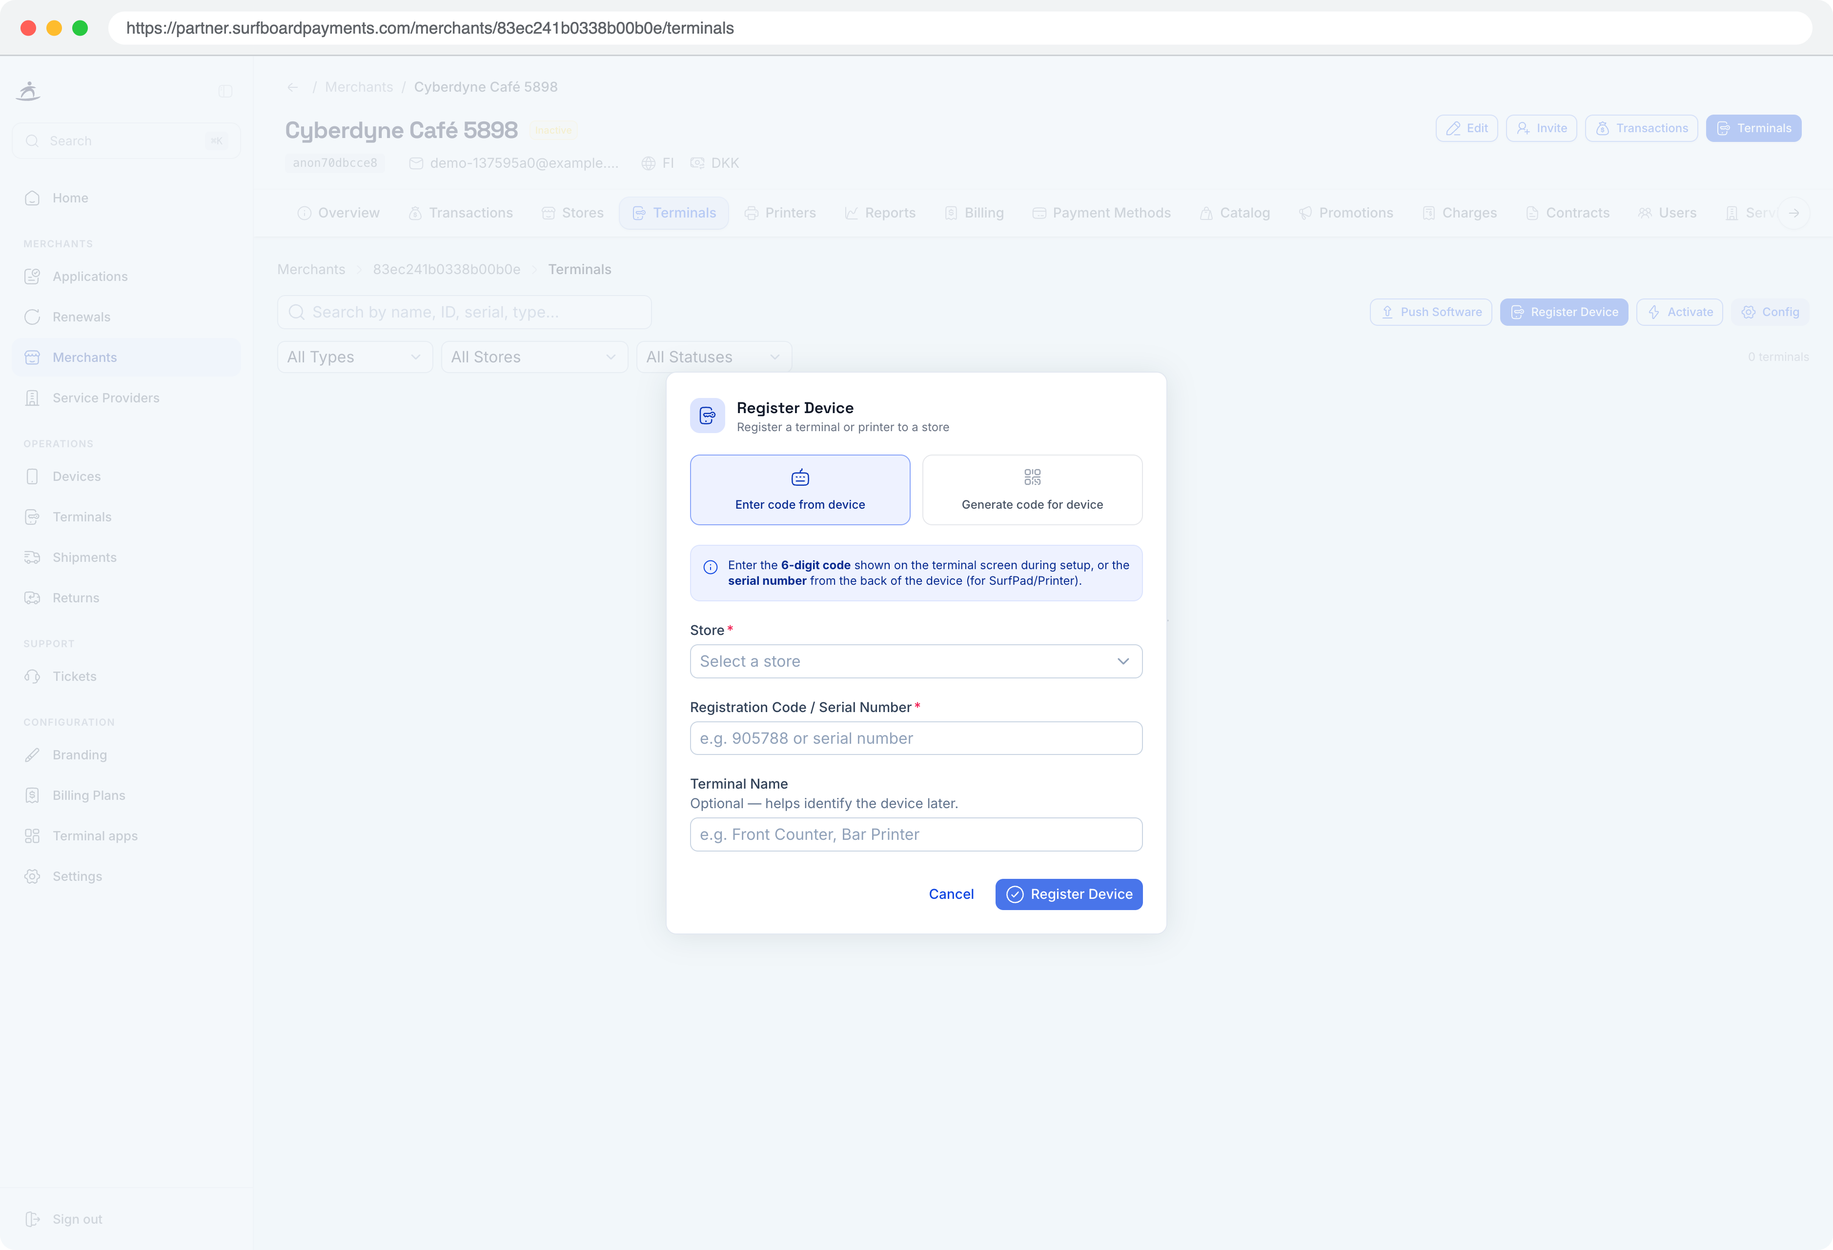The image size is (1833, 1250).
Task: Switch to the Transactions tab
Action: 461,213
